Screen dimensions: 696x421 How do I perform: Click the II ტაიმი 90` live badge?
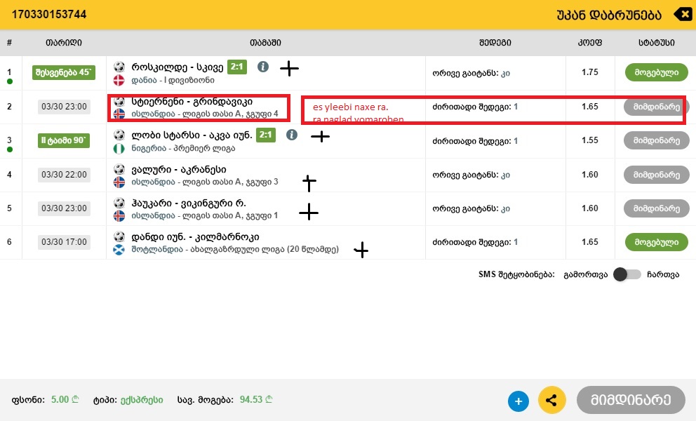[63, 140]
